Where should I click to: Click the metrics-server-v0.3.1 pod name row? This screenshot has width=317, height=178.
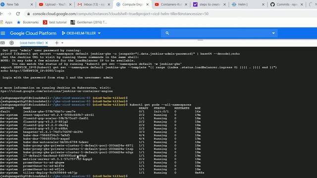tap(57, 159)
